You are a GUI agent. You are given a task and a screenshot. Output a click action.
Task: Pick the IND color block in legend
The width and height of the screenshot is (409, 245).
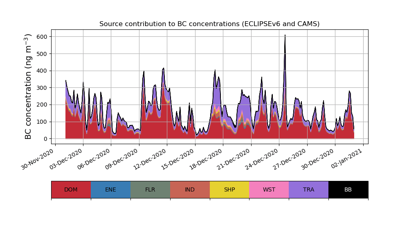click(x=190, y=189)
